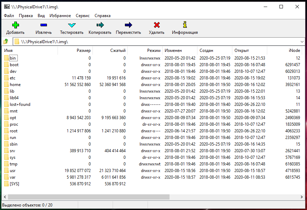Open the Файл menu
The image size is (307, 210).
(x=9, y=16)
